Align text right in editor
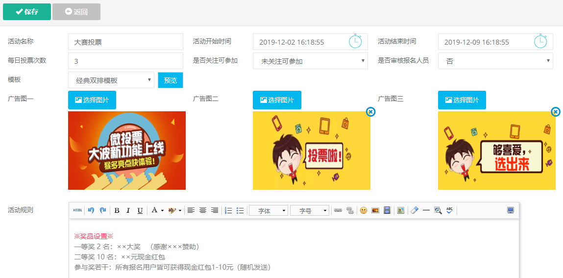 214,210
